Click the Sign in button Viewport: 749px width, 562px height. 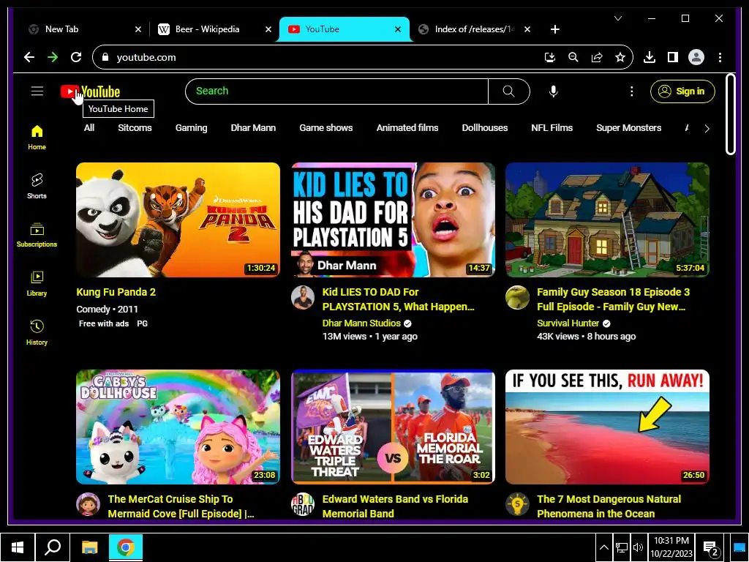click(x=682, y=91)
